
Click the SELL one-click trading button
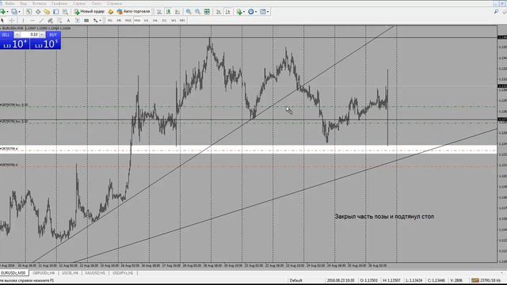click(x=6, y=35)
